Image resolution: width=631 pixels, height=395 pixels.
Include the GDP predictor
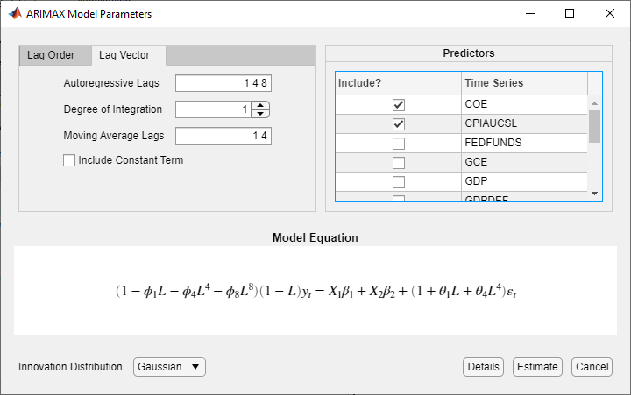coord(399,181)
